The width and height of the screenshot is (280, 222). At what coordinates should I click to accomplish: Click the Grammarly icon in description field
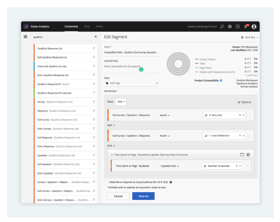pos(141,70)
